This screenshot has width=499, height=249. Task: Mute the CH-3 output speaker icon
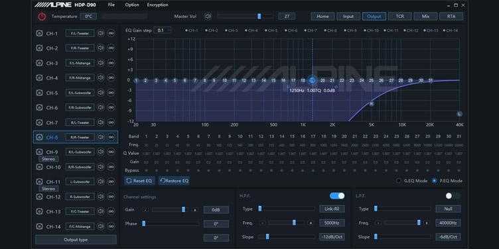[101, 63]
